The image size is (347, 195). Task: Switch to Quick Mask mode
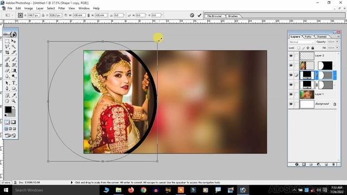(14, 122)
